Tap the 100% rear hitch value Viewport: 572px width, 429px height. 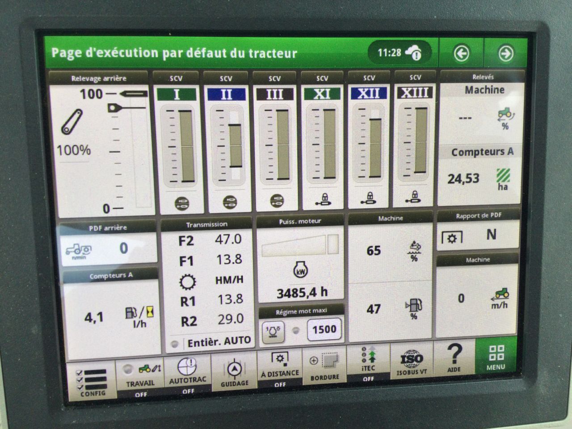pyautogui.click(x=74, y=150)
